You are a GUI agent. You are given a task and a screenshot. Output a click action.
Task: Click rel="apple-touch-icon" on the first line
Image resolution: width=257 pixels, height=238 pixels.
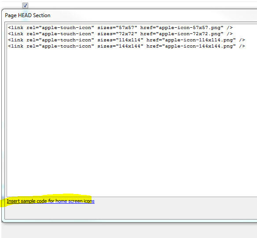click(x=60, y=28)
